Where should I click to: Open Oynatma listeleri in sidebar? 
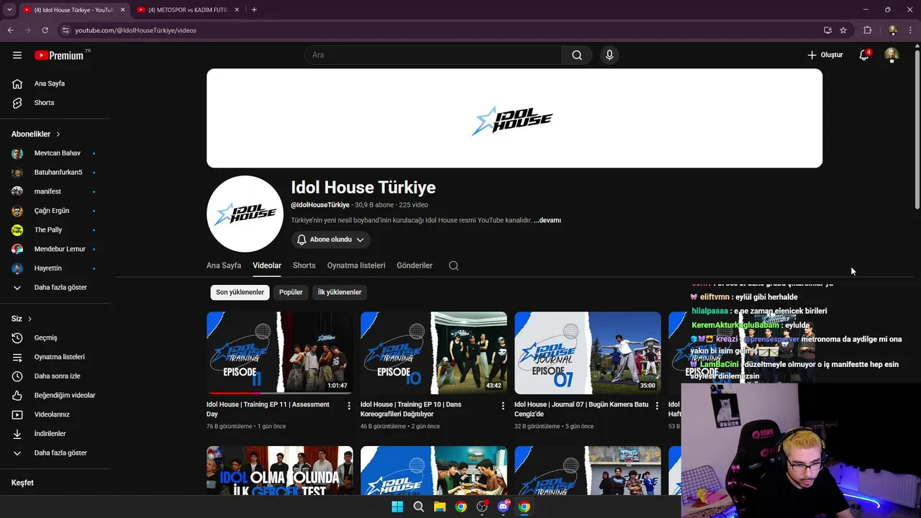[x=58, y=357]
